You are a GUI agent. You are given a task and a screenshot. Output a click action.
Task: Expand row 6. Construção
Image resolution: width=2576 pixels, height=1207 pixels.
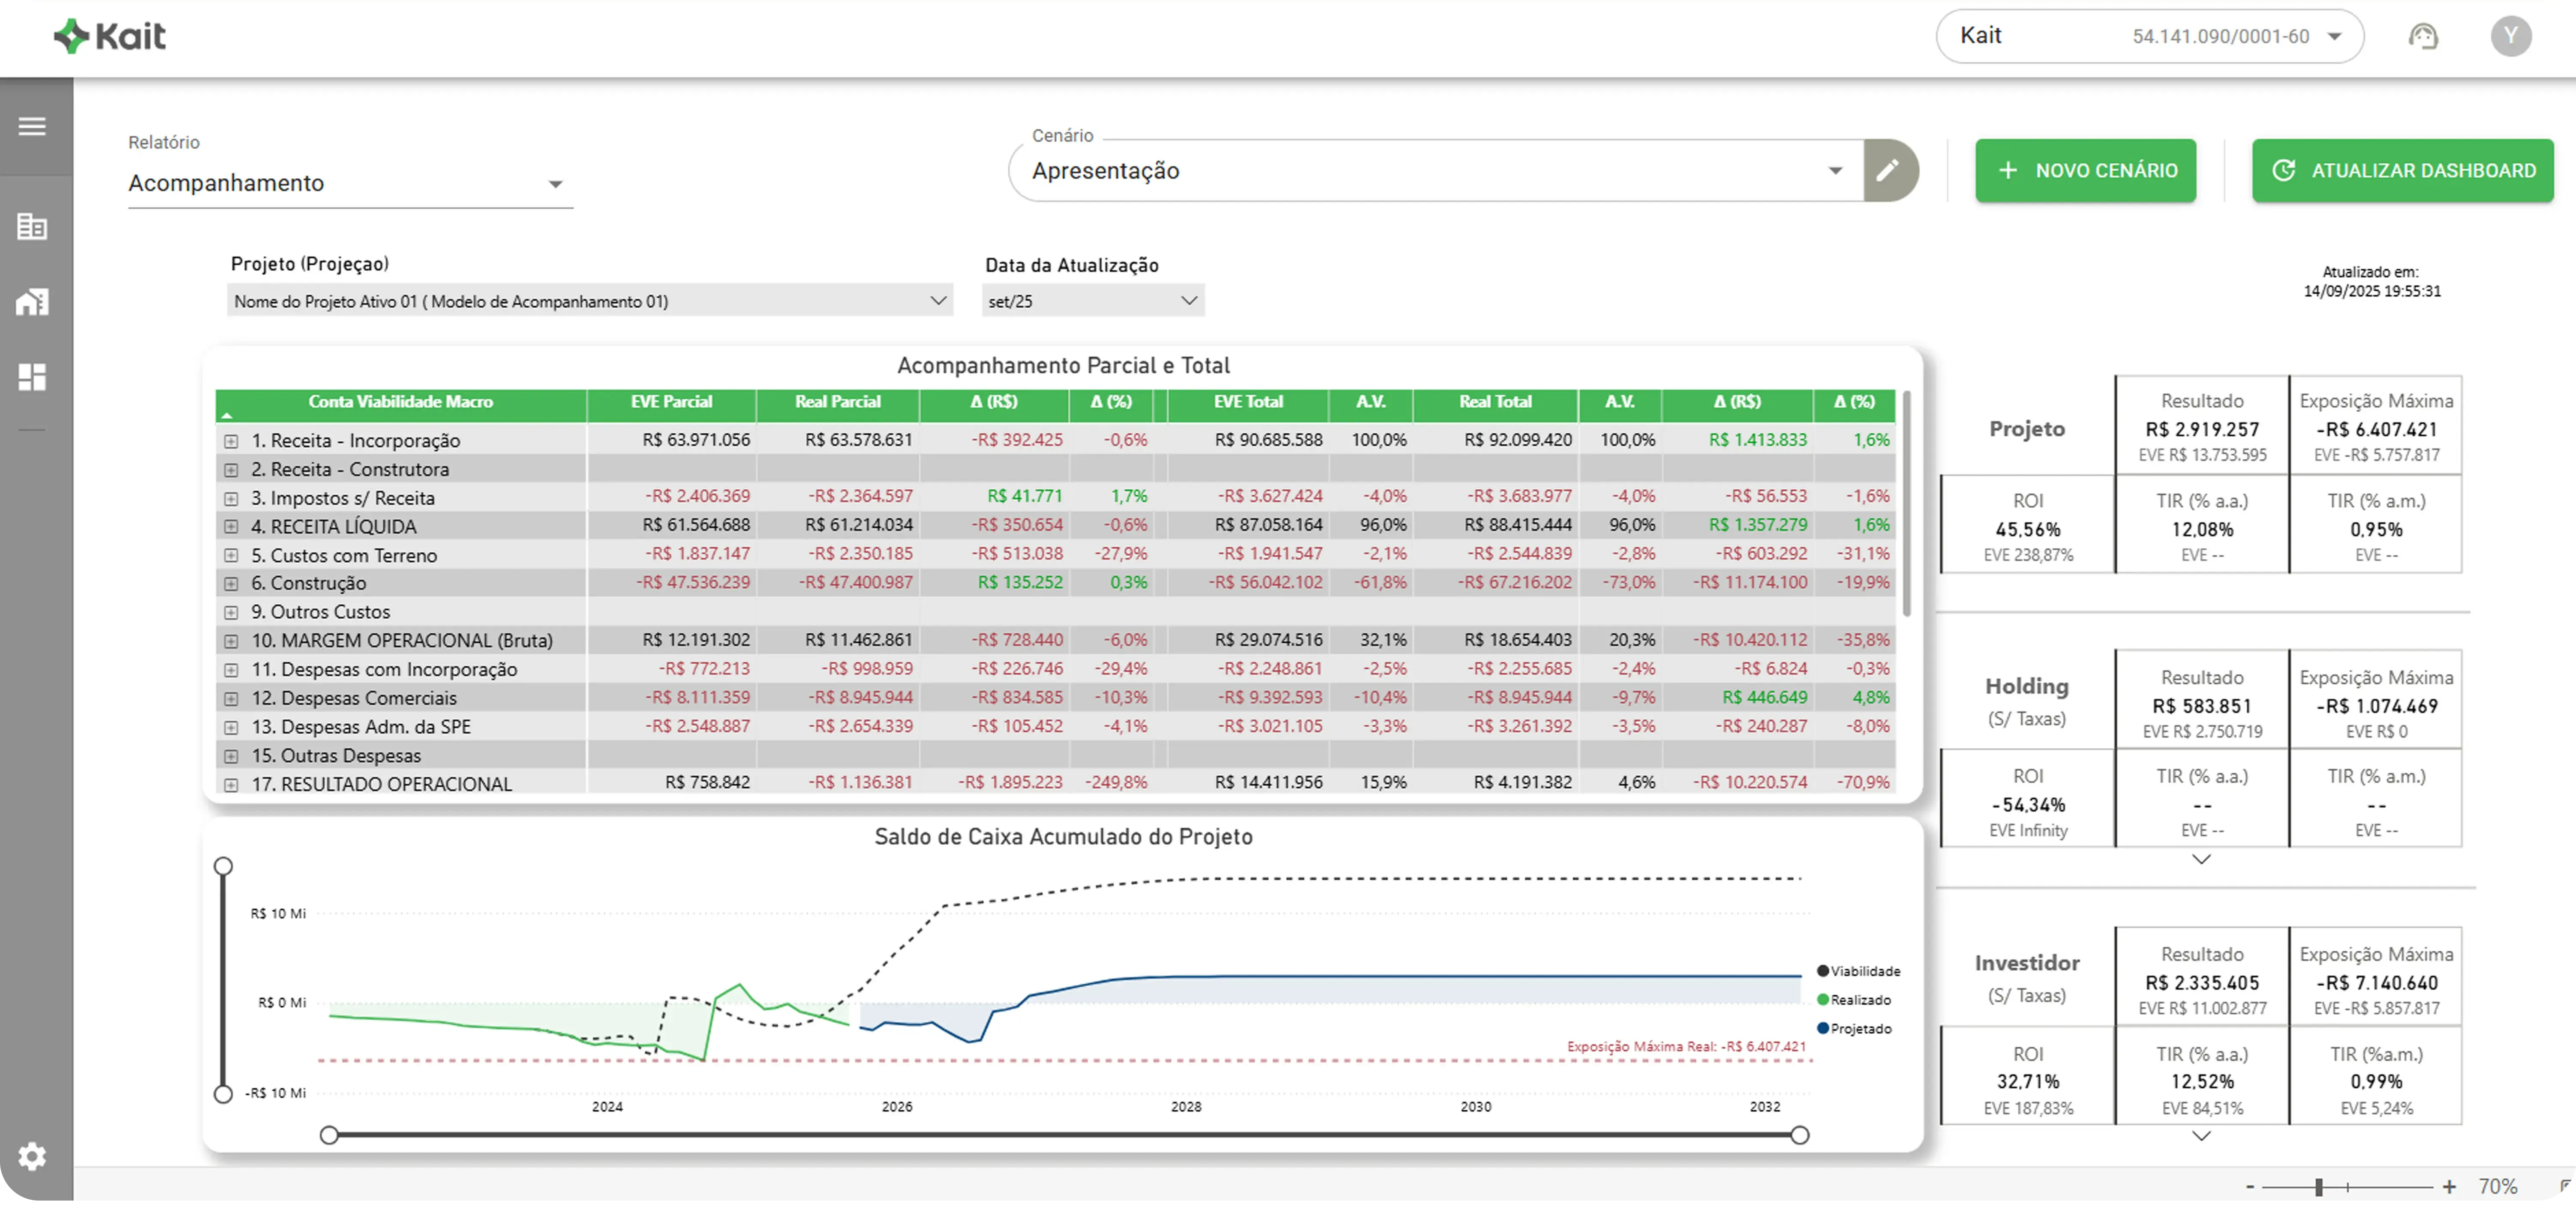click(231, 584)
